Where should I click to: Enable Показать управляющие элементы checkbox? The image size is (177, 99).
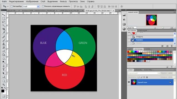point(43,6)
